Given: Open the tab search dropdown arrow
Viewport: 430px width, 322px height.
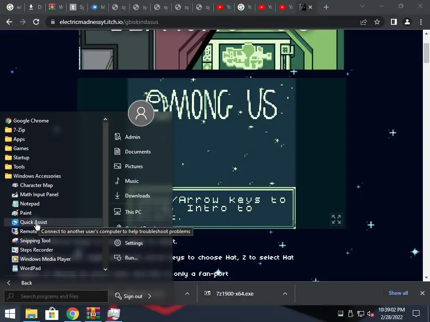Looking at the screenshot, I should pos(362,6).
